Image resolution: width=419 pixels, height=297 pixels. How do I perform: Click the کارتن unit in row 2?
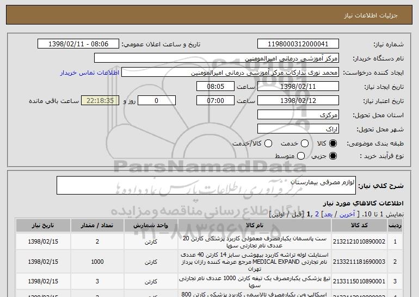tap(151, 262)
